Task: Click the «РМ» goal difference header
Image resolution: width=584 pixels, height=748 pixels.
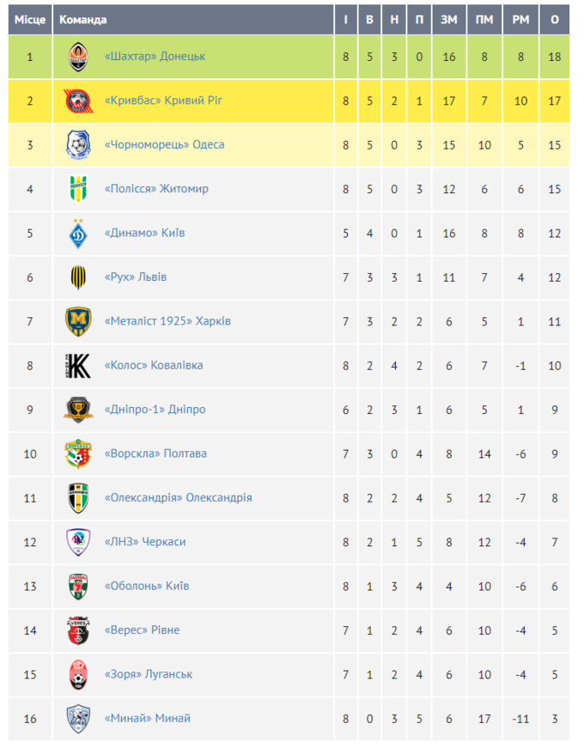Action: pos(520,19)
